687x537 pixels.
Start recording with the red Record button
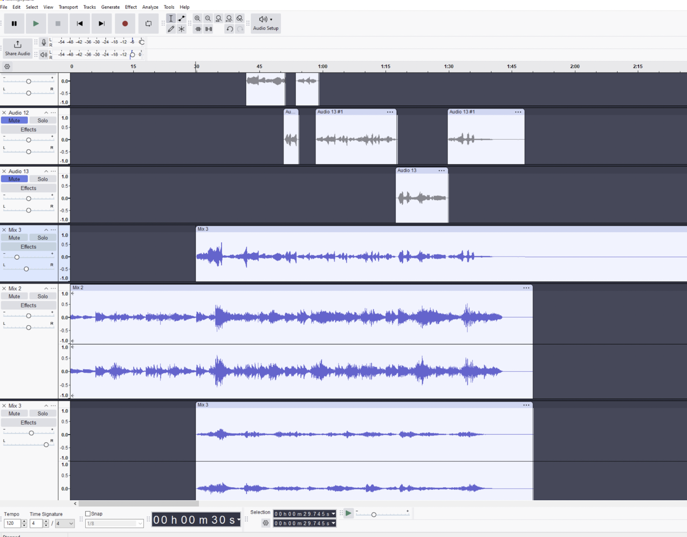point(125,24)
